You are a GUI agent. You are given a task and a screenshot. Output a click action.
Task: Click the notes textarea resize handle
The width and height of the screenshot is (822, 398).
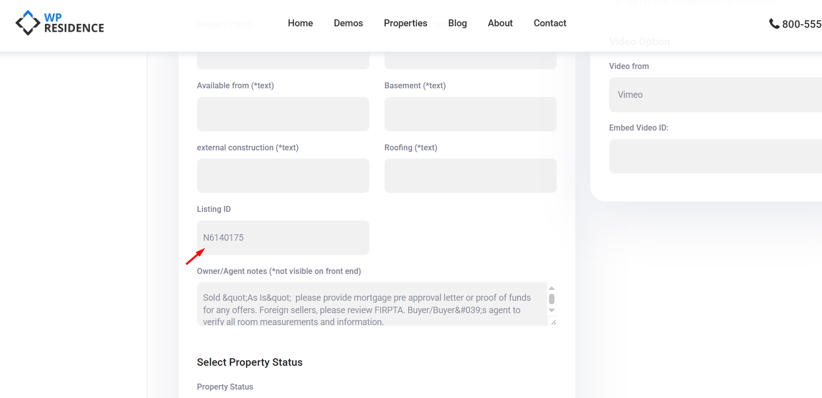553,322
